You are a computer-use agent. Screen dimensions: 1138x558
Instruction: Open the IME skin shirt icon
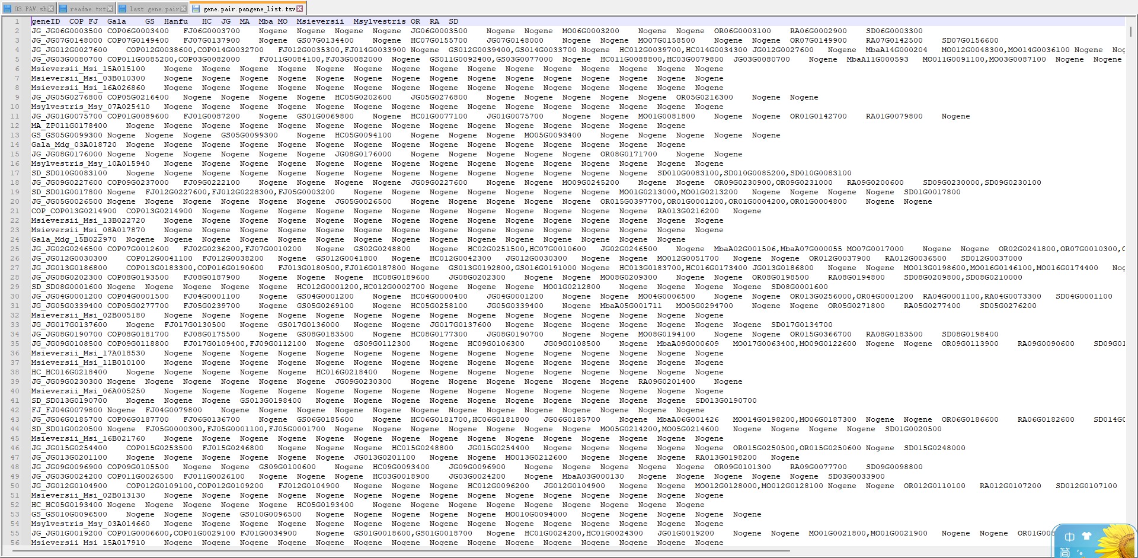pos(1086,535)
